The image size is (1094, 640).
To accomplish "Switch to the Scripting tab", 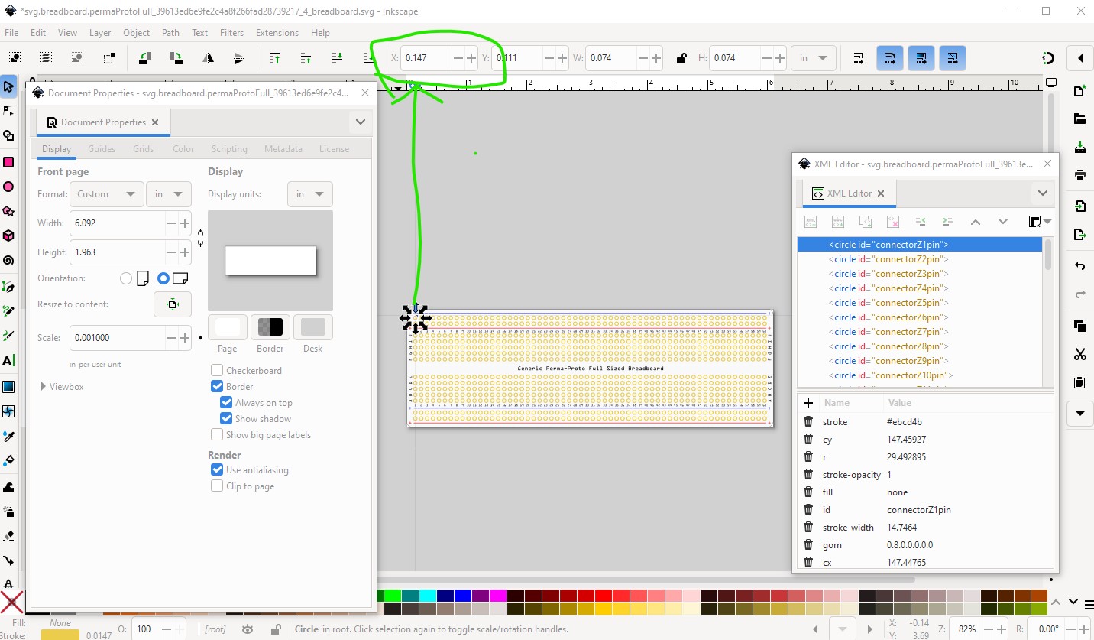I will tap(229, 149).
